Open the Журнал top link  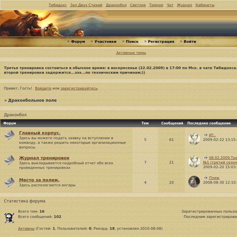tap(184, 5)
